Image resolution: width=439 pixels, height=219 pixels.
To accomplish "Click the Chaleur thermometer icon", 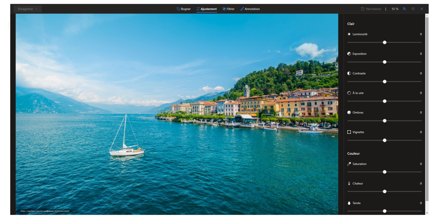I will coord(349,183).
